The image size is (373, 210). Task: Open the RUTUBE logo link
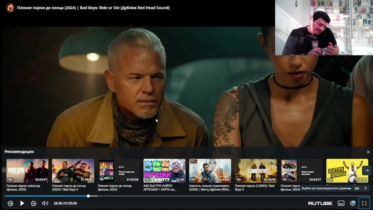coord(321,203)
